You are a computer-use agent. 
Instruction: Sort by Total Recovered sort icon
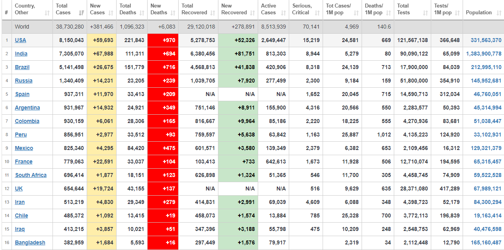pyautogui.click(x=213, y=13)
